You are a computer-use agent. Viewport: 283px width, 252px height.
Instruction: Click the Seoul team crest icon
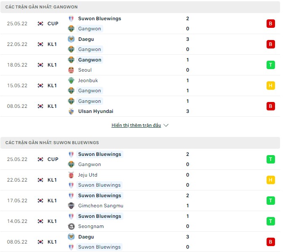click(71, 70)
